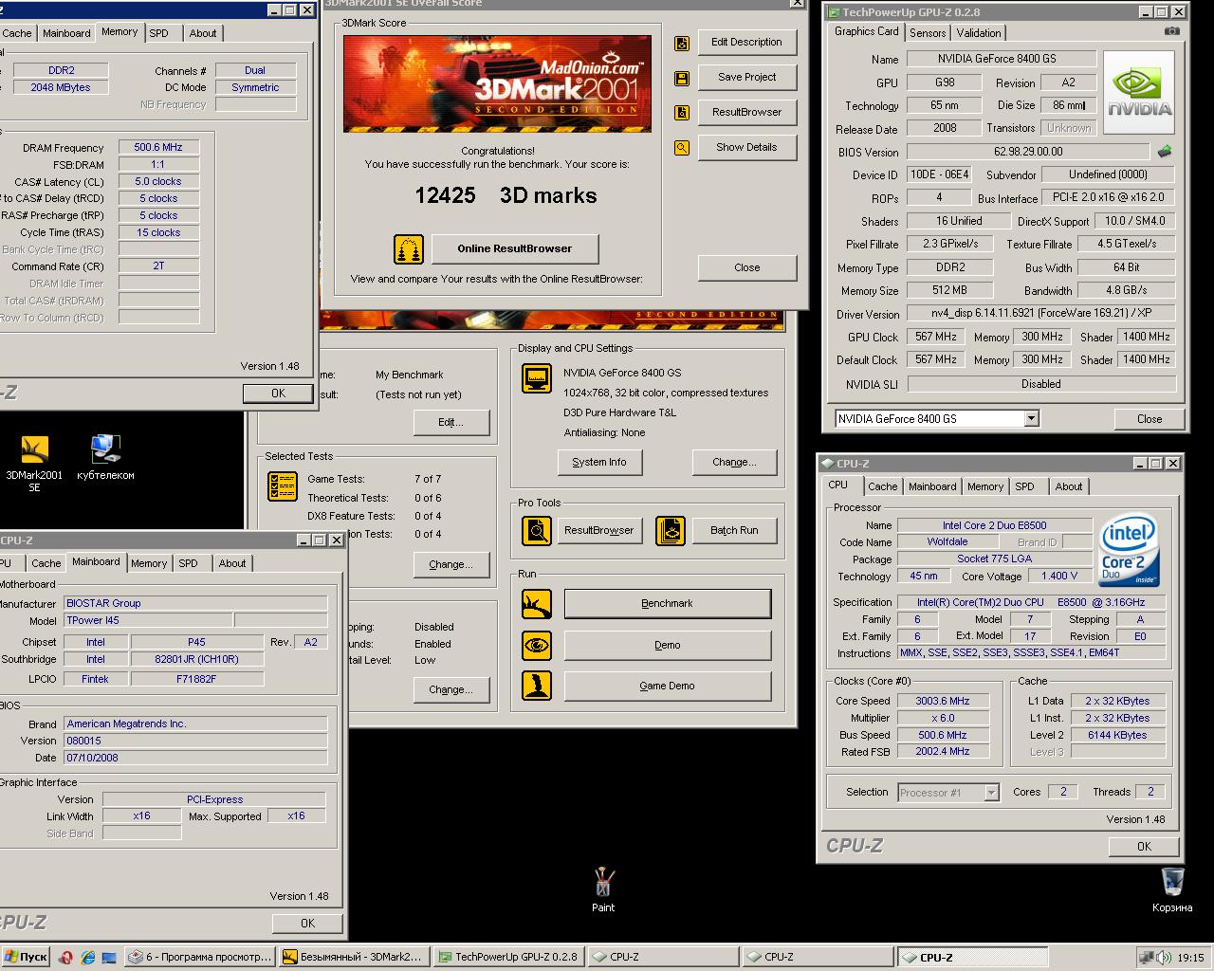The width and height of the screenshot is (1214, 971).
Task: Click the Demo eye icon
Action: 537,646
